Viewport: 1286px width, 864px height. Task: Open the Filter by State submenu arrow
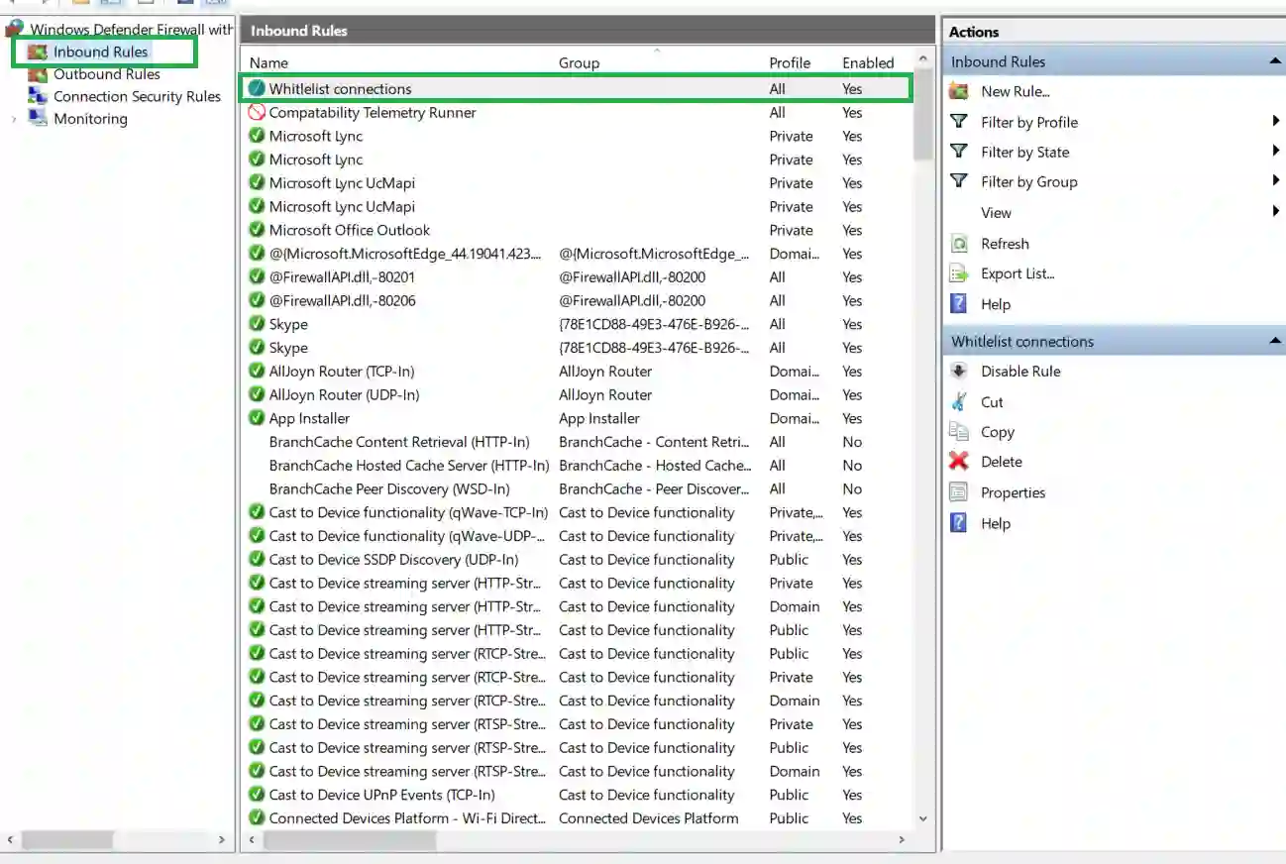coord(1275,152)
